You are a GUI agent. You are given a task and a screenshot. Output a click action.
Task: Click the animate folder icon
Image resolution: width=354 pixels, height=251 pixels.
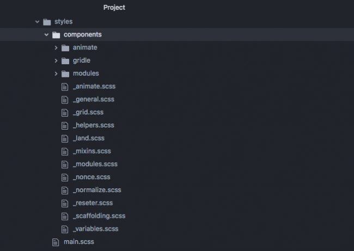[x=65, y=48]
